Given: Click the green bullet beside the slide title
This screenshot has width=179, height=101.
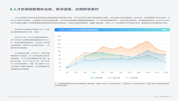Looking at the screenshot, I should (11, 9).
